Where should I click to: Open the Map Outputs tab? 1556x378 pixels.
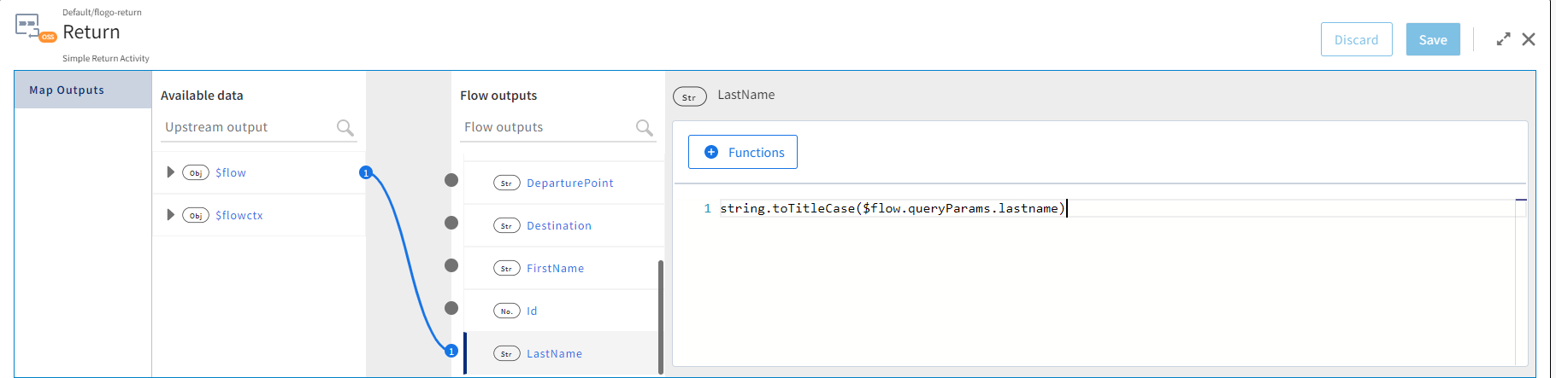(x=67, y=90)
